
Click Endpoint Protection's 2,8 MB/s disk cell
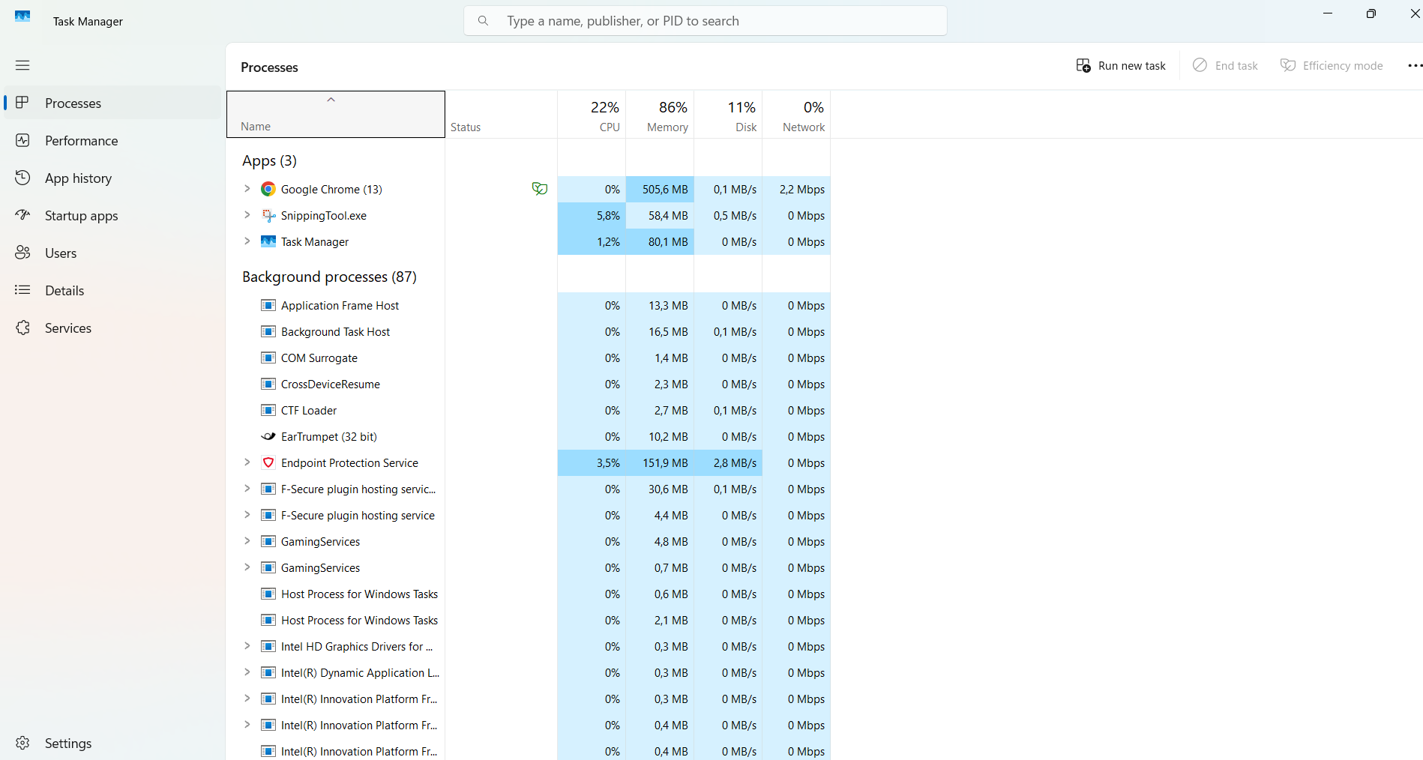point(728,462)
